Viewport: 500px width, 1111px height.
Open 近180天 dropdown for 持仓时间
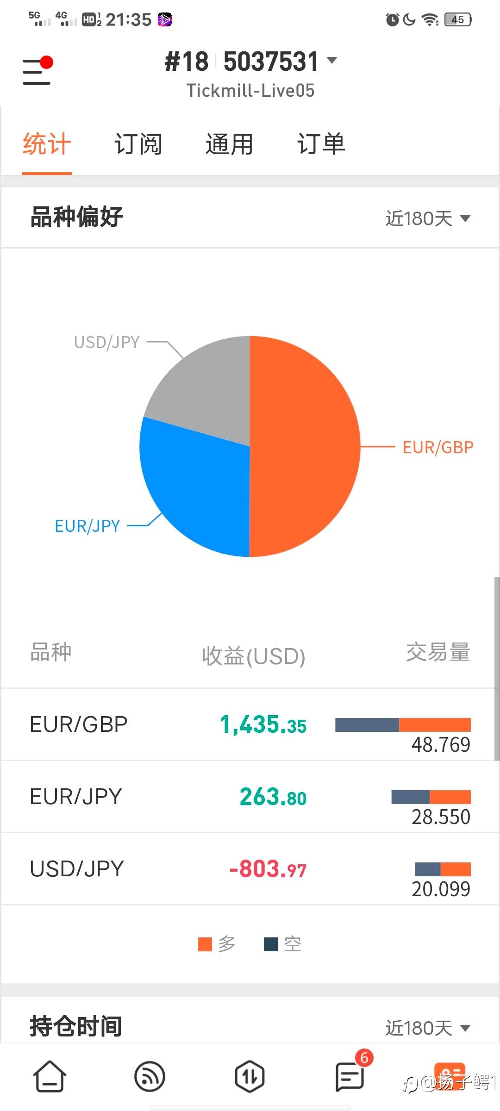click(428, 1028)
